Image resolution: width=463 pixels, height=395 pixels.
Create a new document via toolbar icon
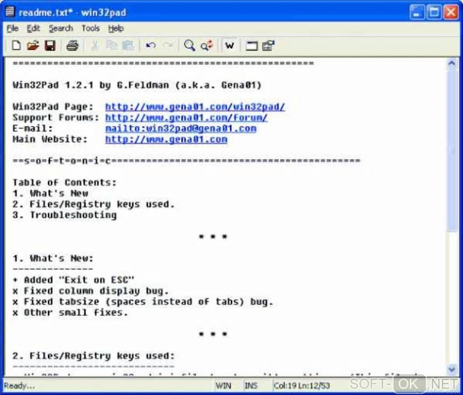pos(16,46)
